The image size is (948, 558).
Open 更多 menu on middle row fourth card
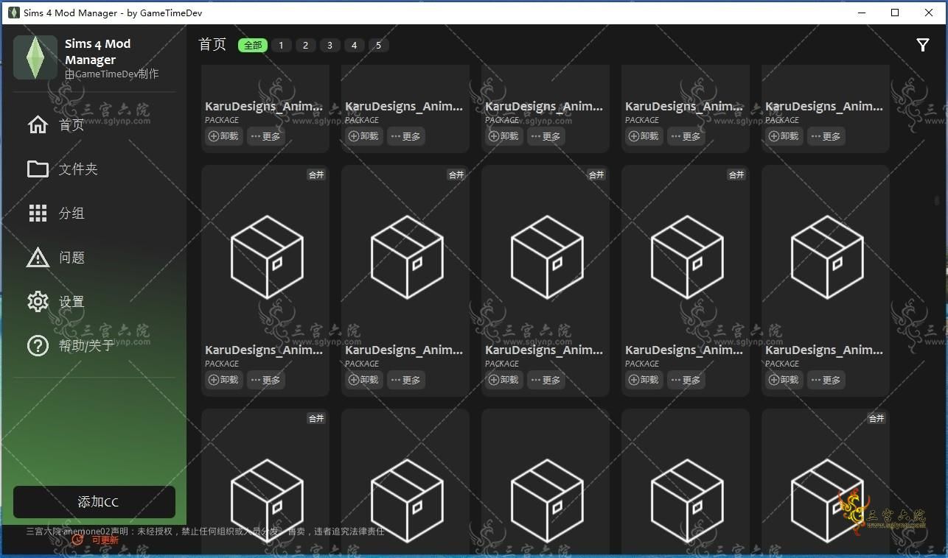(x=686, y=380)
